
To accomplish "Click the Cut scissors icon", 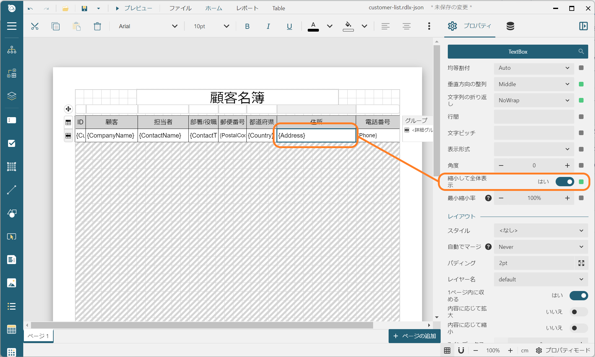I will tap(35, 26).
